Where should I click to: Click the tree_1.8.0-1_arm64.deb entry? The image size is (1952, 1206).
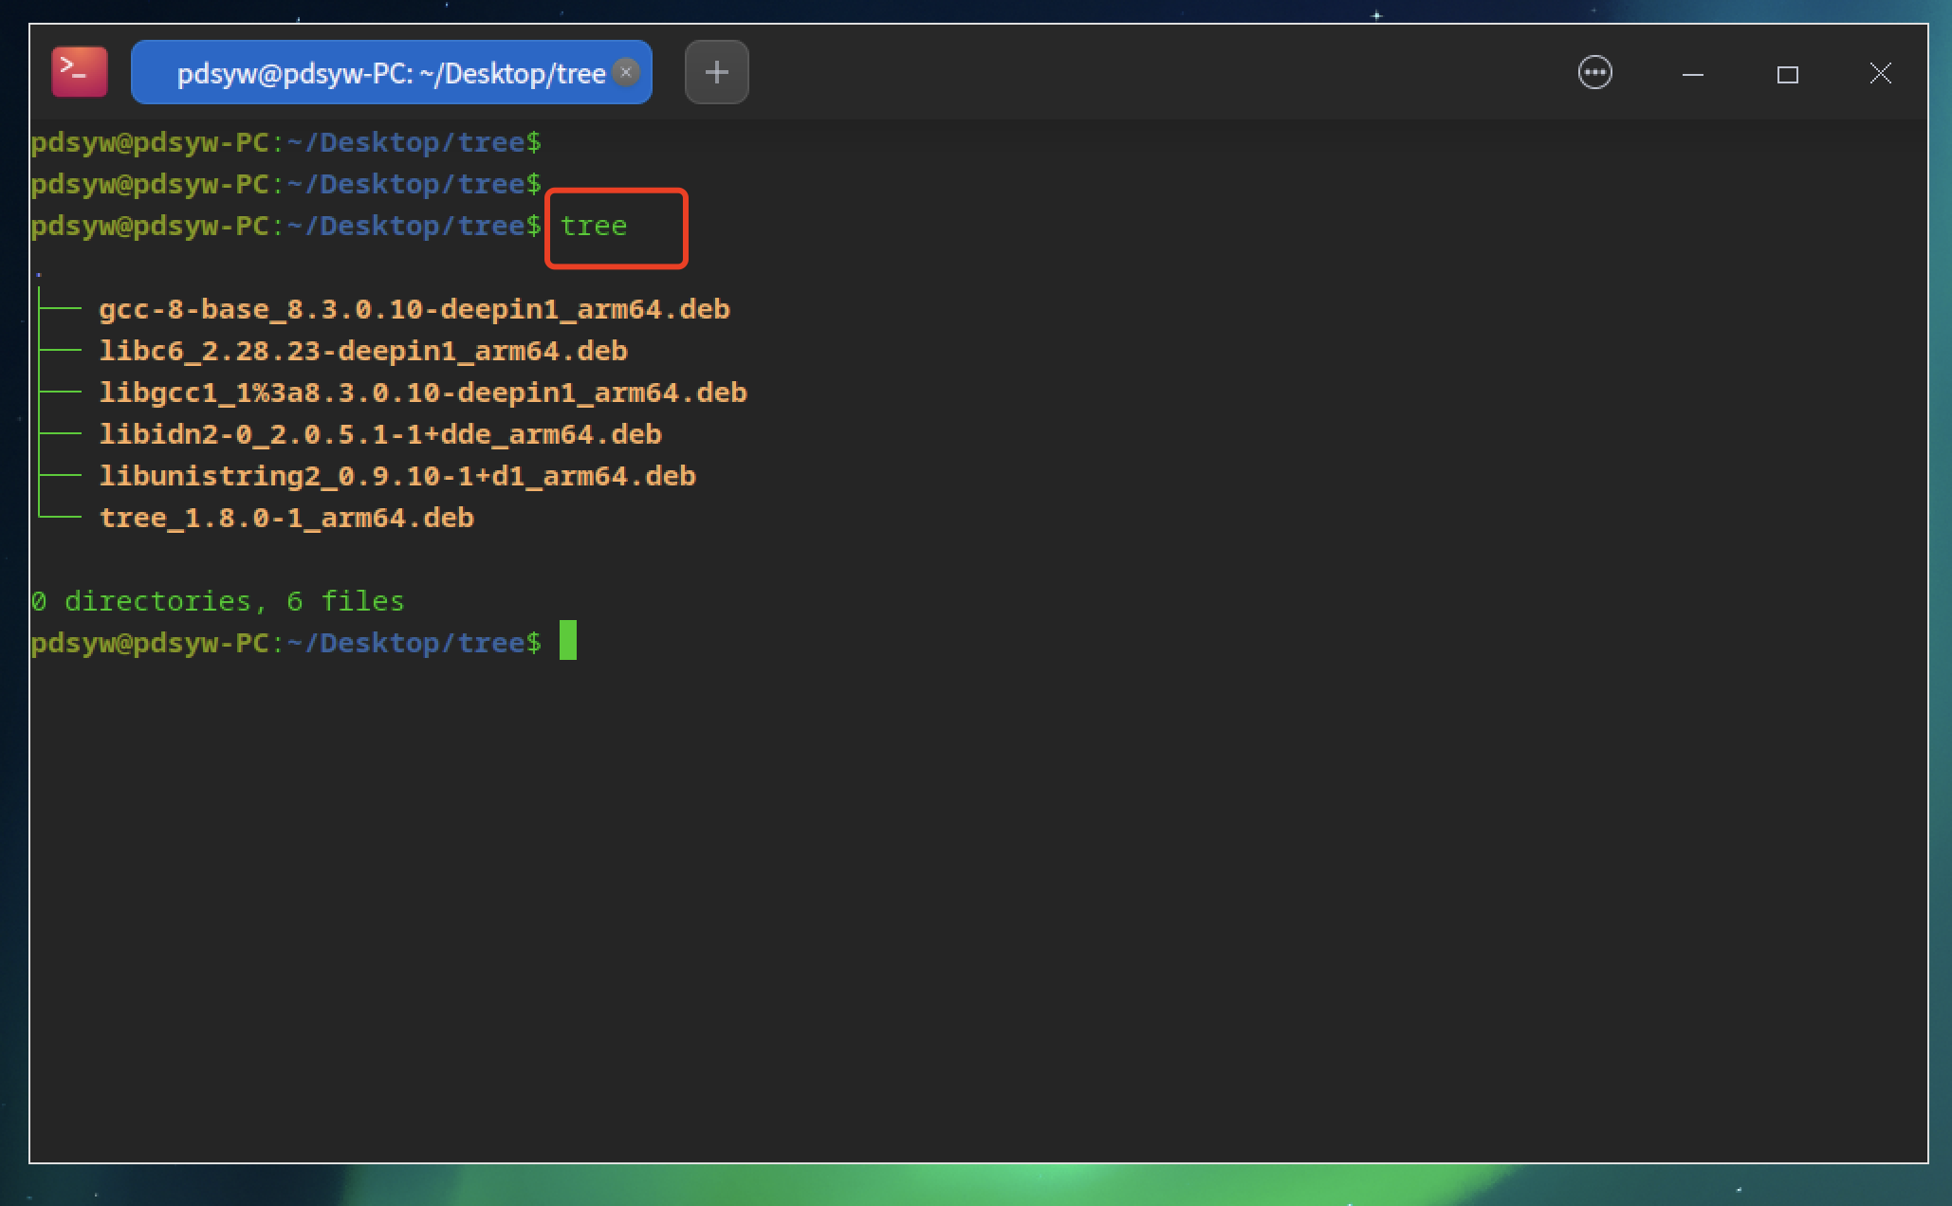pos(286,518)
